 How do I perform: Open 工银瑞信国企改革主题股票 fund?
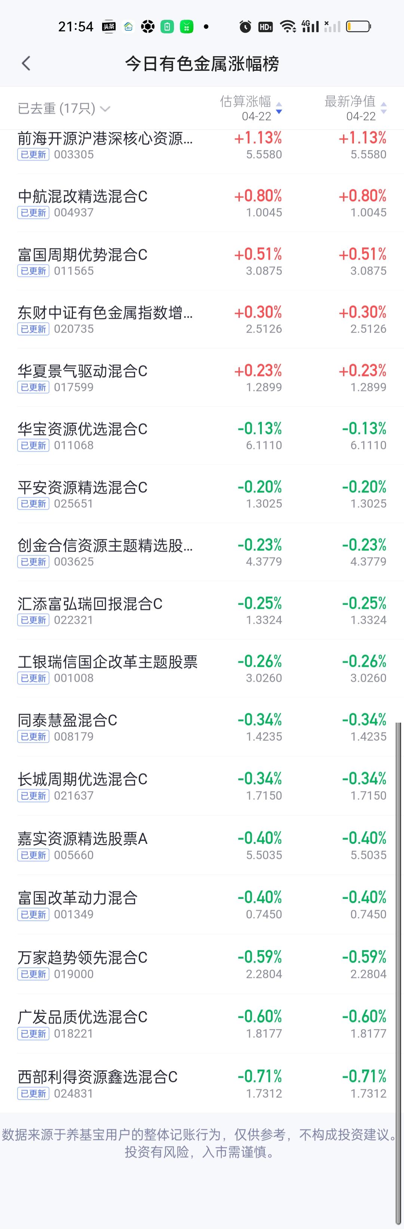tap(202, 669)
